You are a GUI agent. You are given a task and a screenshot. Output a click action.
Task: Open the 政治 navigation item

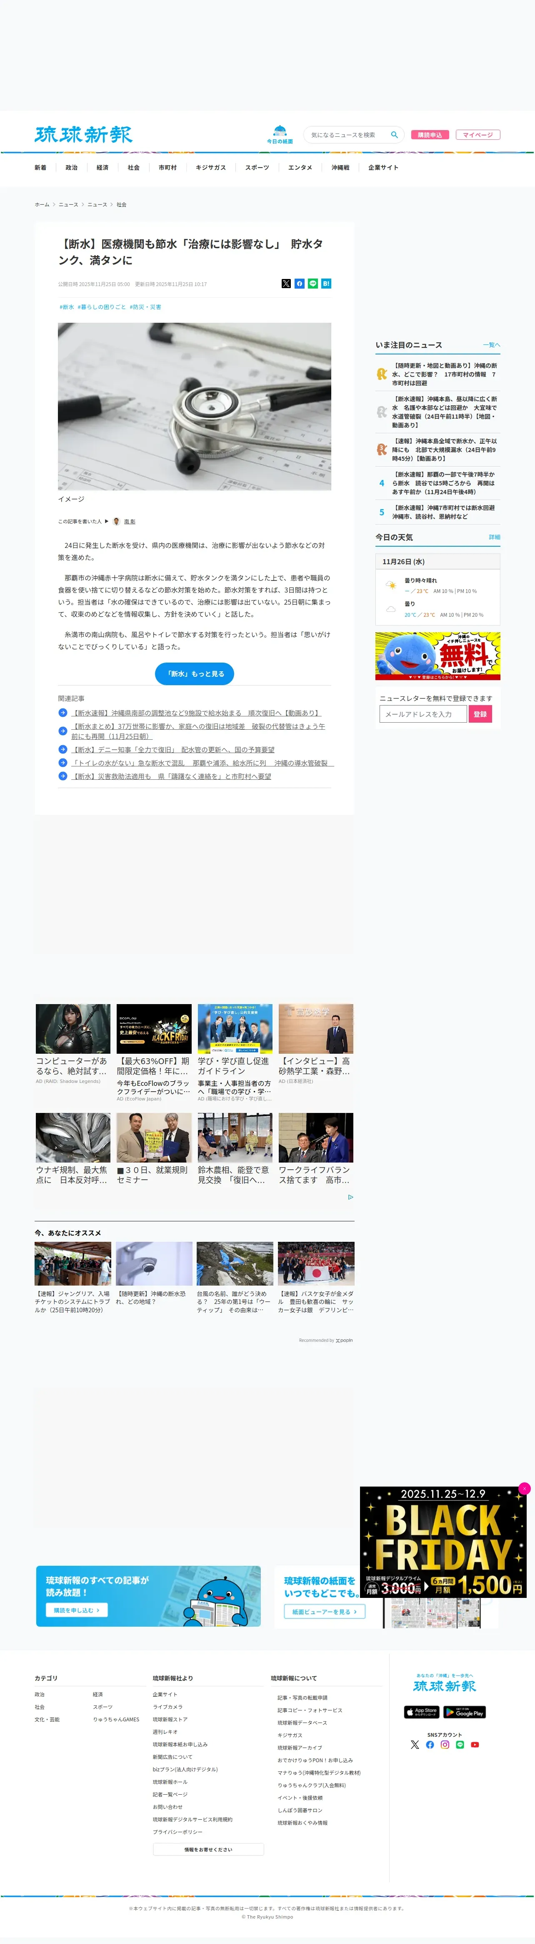pyautogui.click(x=72, y=168)
